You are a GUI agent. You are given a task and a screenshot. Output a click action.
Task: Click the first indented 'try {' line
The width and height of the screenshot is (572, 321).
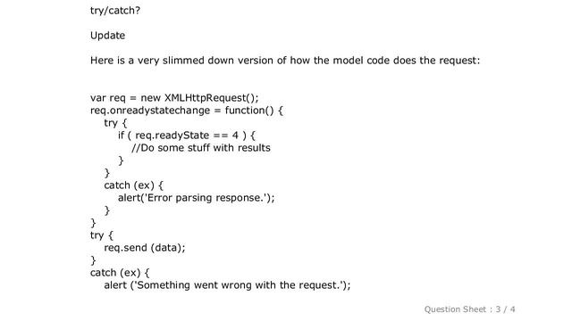tap(115, 123)
